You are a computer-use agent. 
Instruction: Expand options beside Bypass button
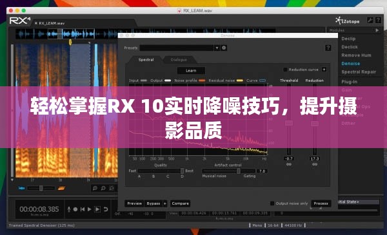[x=165, y=203]
